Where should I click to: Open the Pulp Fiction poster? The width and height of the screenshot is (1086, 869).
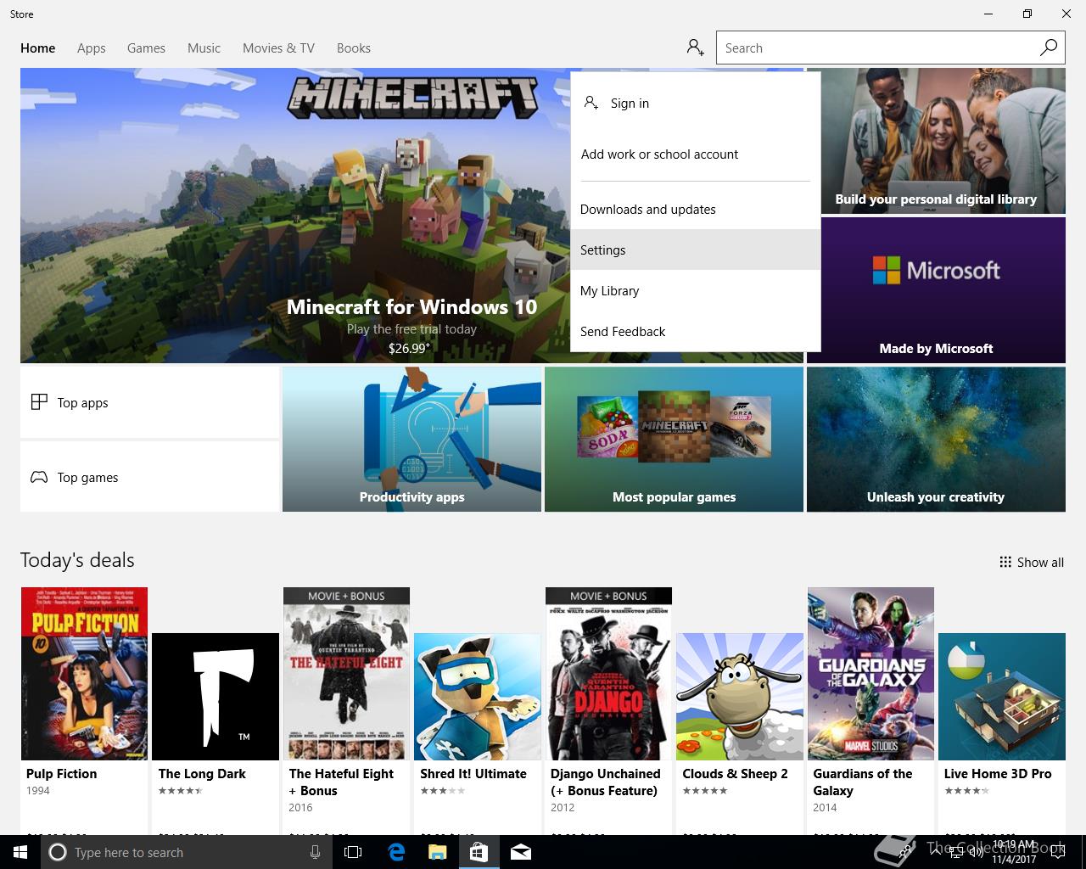pyautogui.click(x=84, y=674)
